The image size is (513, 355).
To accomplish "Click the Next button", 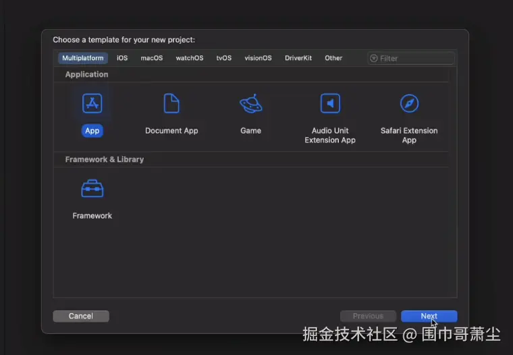I will click(429, 316).
